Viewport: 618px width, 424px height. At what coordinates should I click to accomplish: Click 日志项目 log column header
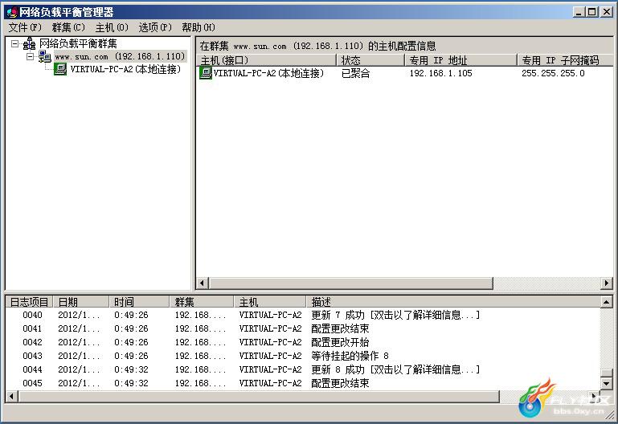tap(29, 302)
